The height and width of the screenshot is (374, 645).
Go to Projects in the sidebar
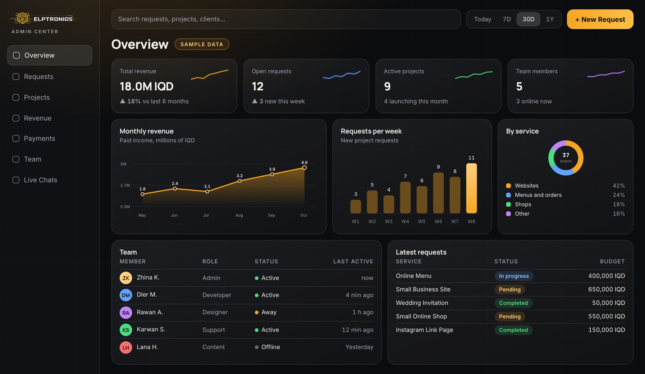point(50,97)
